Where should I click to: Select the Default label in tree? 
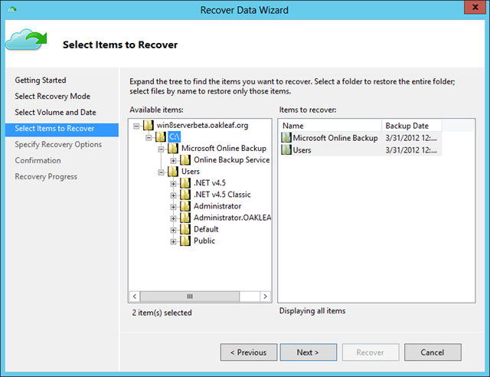pos(206,229)
